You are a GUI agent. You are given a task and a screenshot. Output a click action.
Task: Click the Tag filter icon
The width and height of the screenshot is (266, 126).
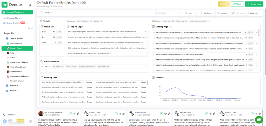(x=186, y=13)
